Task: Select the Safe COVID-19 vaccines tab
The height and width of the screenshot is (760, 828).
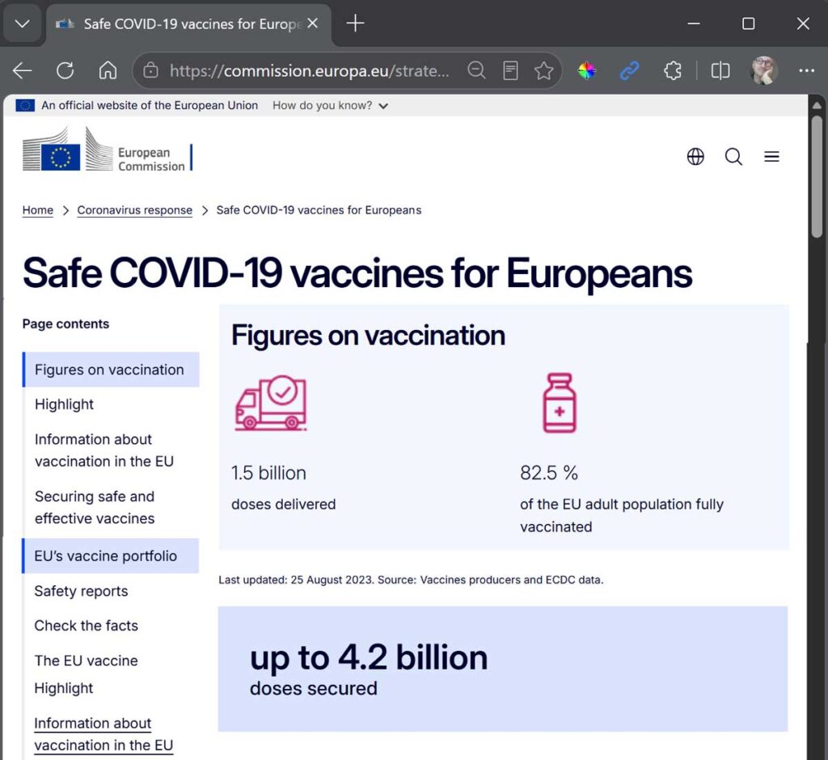Action: (188, 24)
